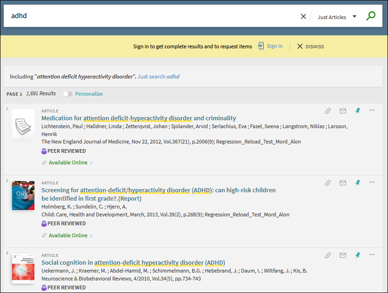Click the Sign in link

[270, 46]
